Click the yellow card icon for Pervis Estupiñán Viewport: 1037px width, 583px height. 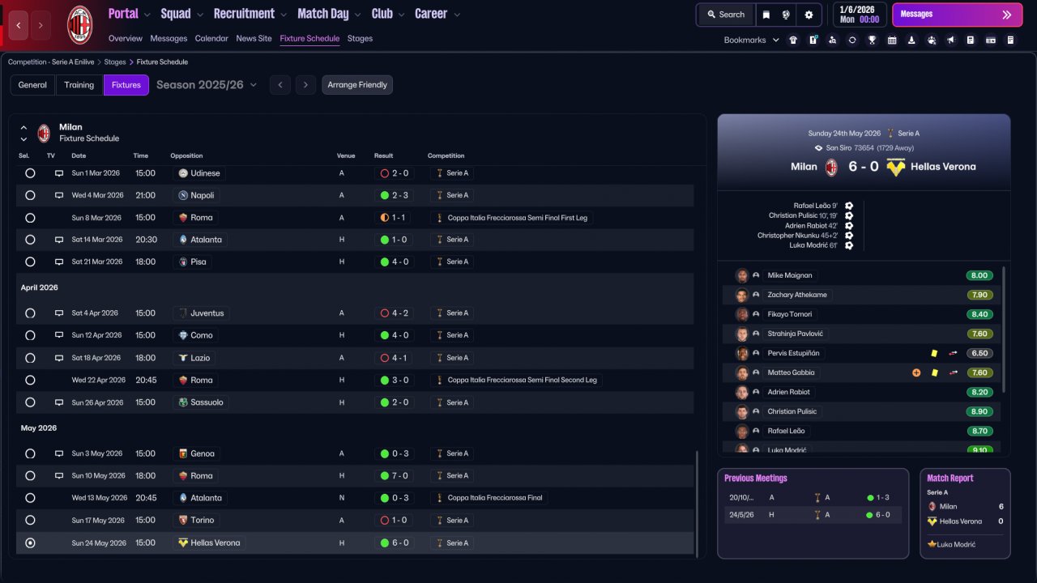(x=934, y=353)
